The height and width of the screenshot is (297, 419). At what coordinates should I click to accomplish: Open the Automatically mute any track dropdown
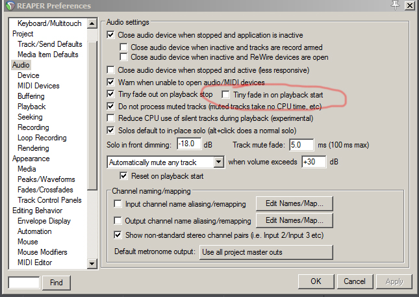(166, 162)
